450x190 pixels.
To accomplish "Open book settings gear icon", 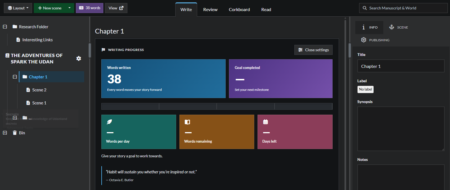I will click(79, 58).
